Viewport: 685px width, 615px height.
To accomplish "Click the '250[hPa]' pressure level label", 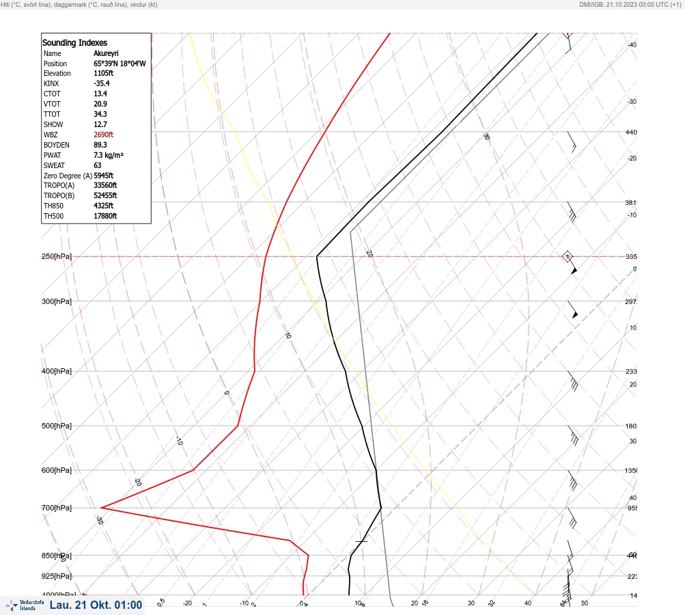I will pyautogui.click(x=57, y=256).
